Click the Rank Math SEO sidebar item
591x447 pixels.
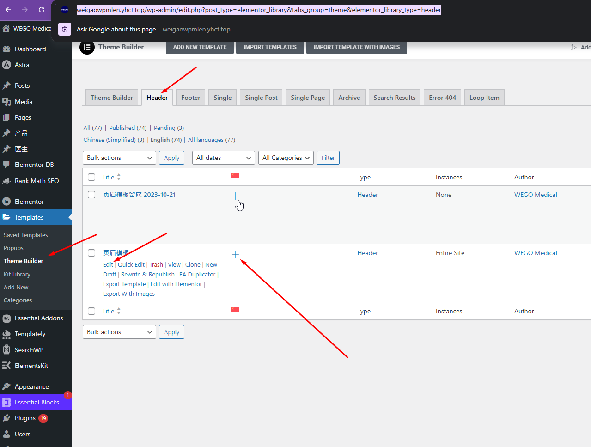pos(37,181)
